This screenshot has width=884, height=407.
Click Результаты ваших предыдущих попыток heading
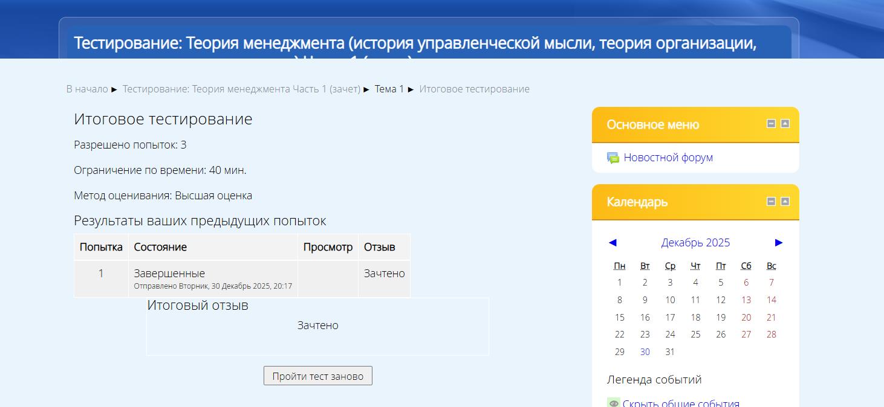[x=200, y=221]
